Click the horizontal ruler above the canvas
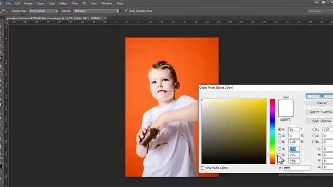333x187 pixels. click(171, 22)
